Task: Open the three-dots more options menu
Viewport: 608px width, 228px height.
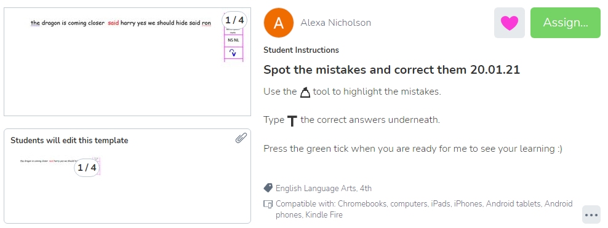Action: (x=591, y=215)
